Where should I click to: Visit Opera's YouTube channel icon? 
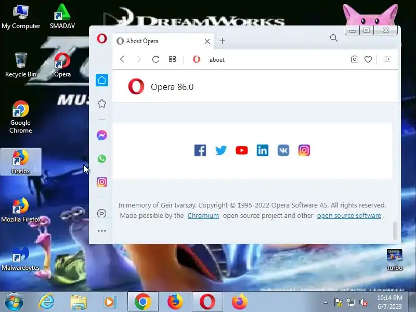[242, 150]
